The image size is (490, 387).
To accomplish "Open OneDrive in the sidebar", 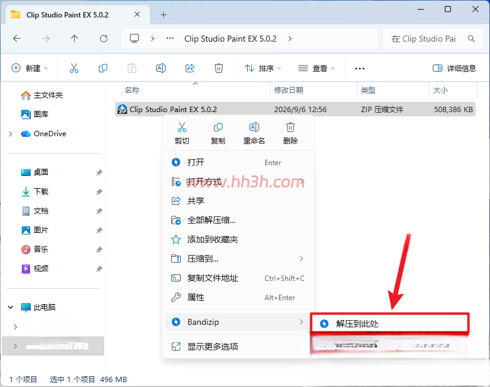I will 43,134.
